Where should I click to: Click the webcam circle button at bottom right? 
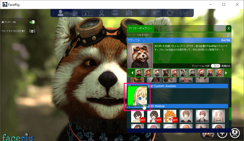235,133
